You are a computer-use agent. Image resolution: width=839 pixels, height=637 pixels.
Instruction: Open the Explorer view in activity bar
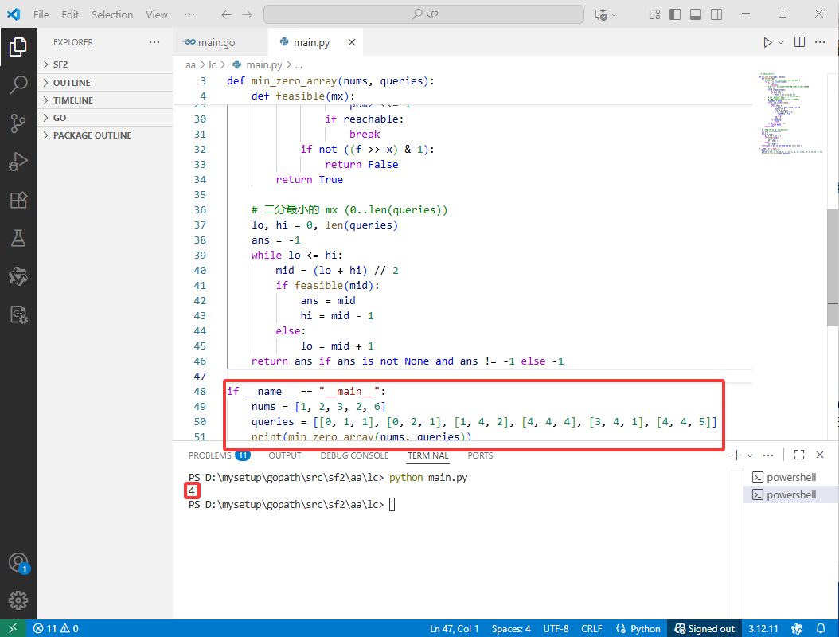18,47
